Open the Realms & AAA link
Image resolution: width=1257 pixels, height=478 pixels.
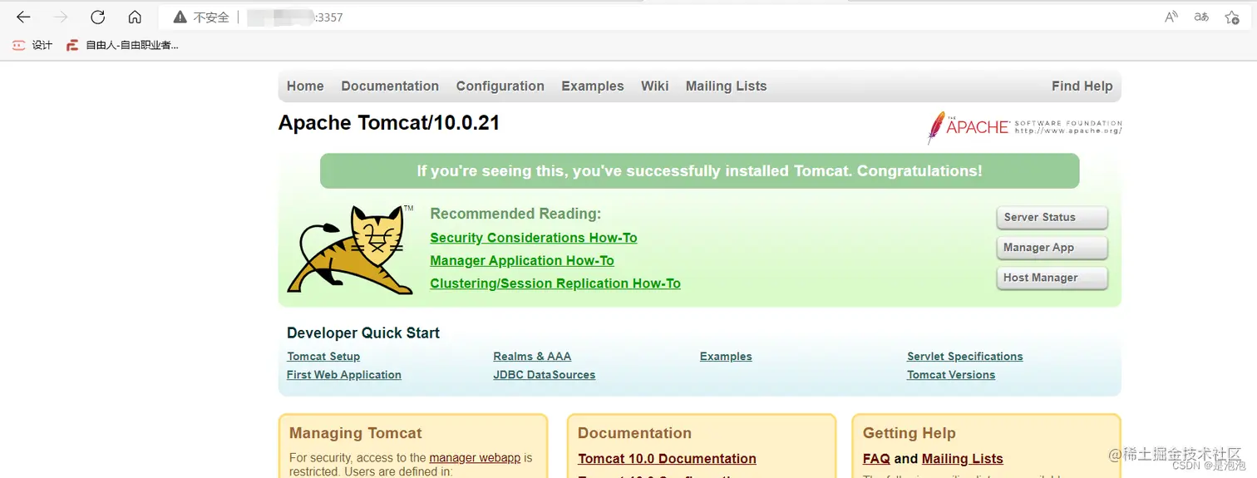point(532,357)
